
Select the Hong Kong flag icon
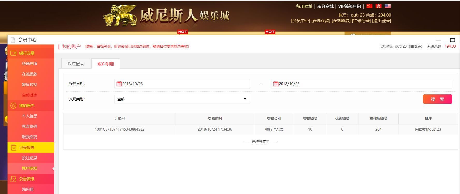click(378, 6)
